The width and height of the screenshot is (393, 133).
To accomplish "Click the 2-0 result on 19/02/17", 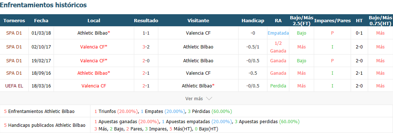I will click(146, 60).
